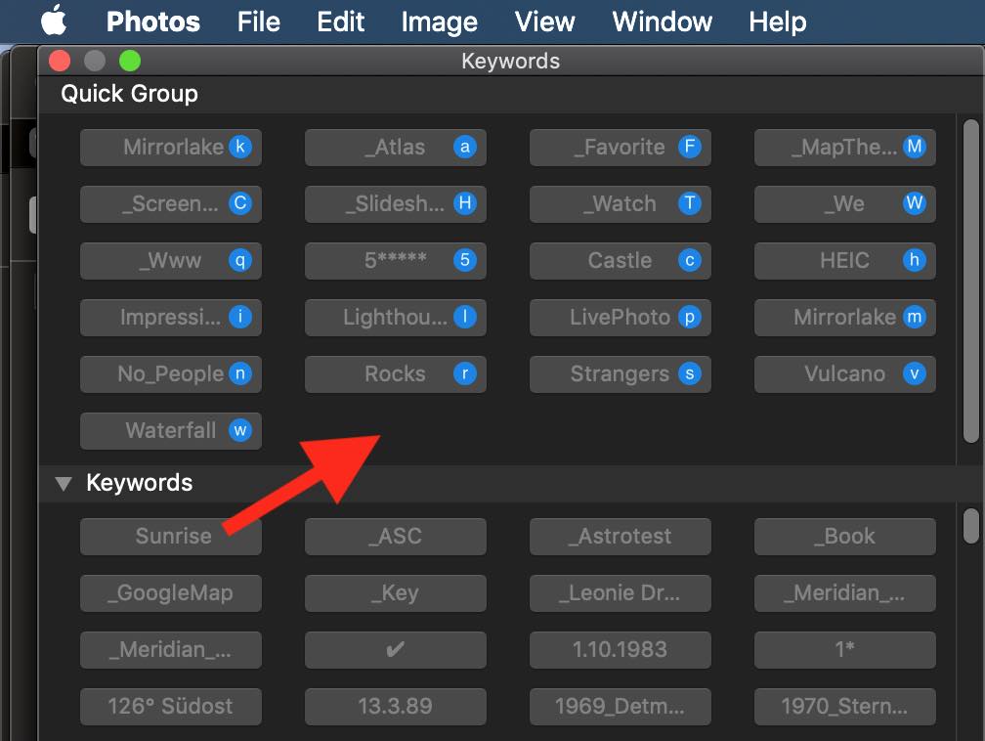
Task: Apply the Mirrorlake keyword with shortcut m
Action: [845, 318]
